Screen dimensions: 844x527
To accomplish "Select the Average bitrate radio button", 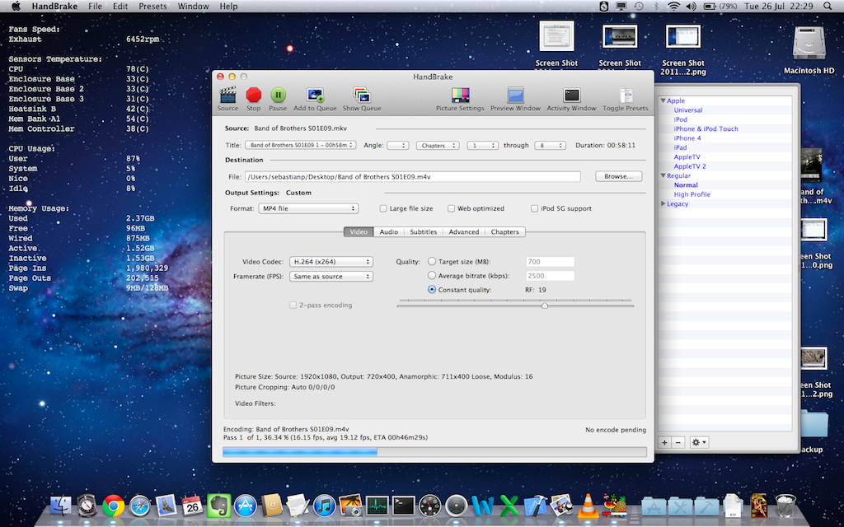I will [432, 276].
